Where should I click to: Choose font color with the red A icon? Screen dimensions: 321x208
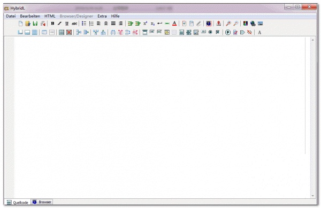coord(174,24)
